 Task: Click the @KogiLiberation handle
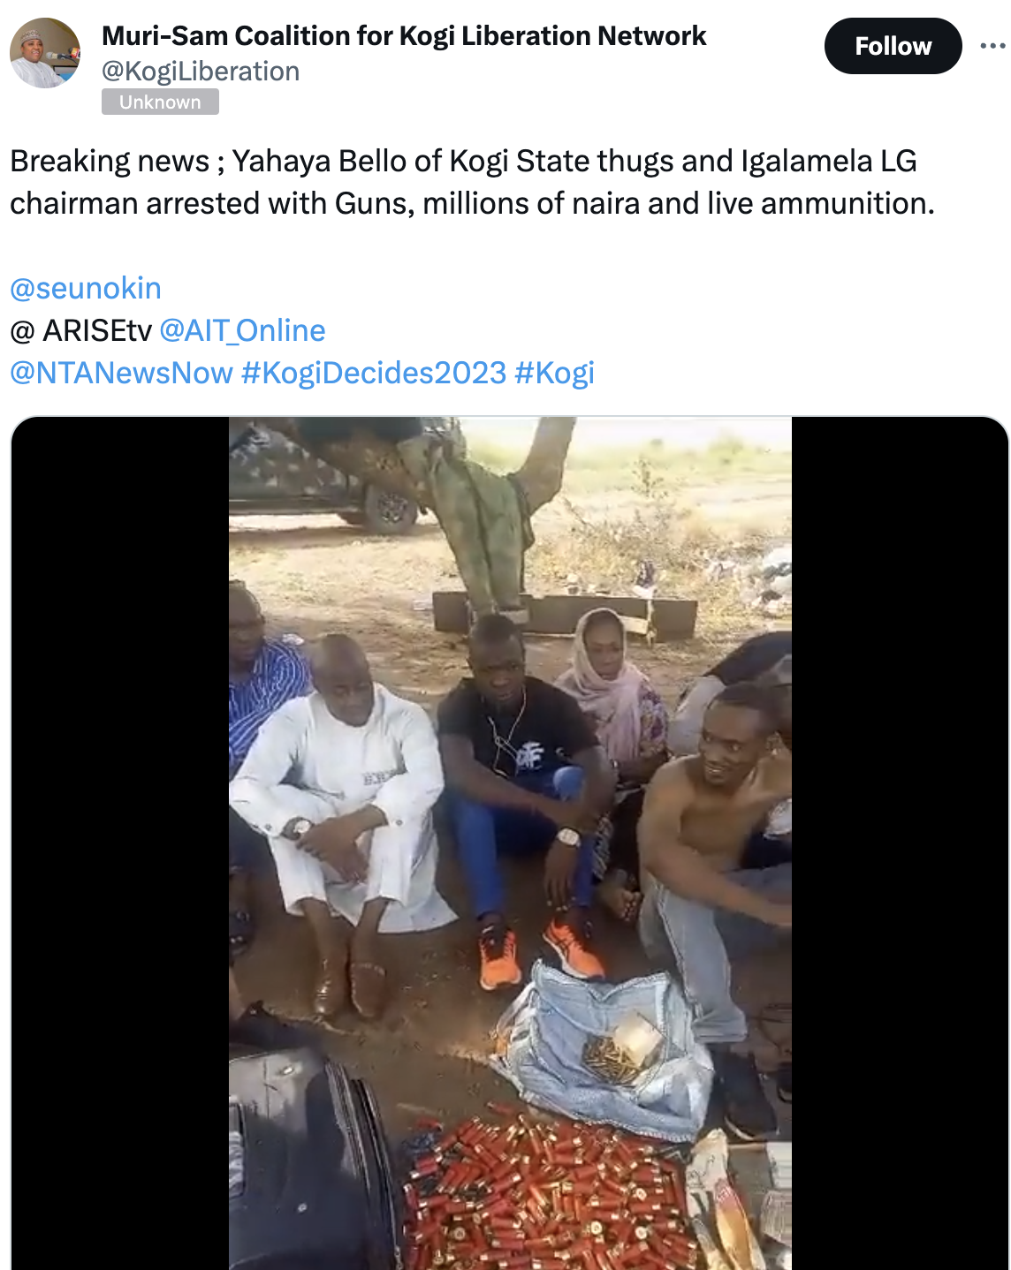coord(201,71)
